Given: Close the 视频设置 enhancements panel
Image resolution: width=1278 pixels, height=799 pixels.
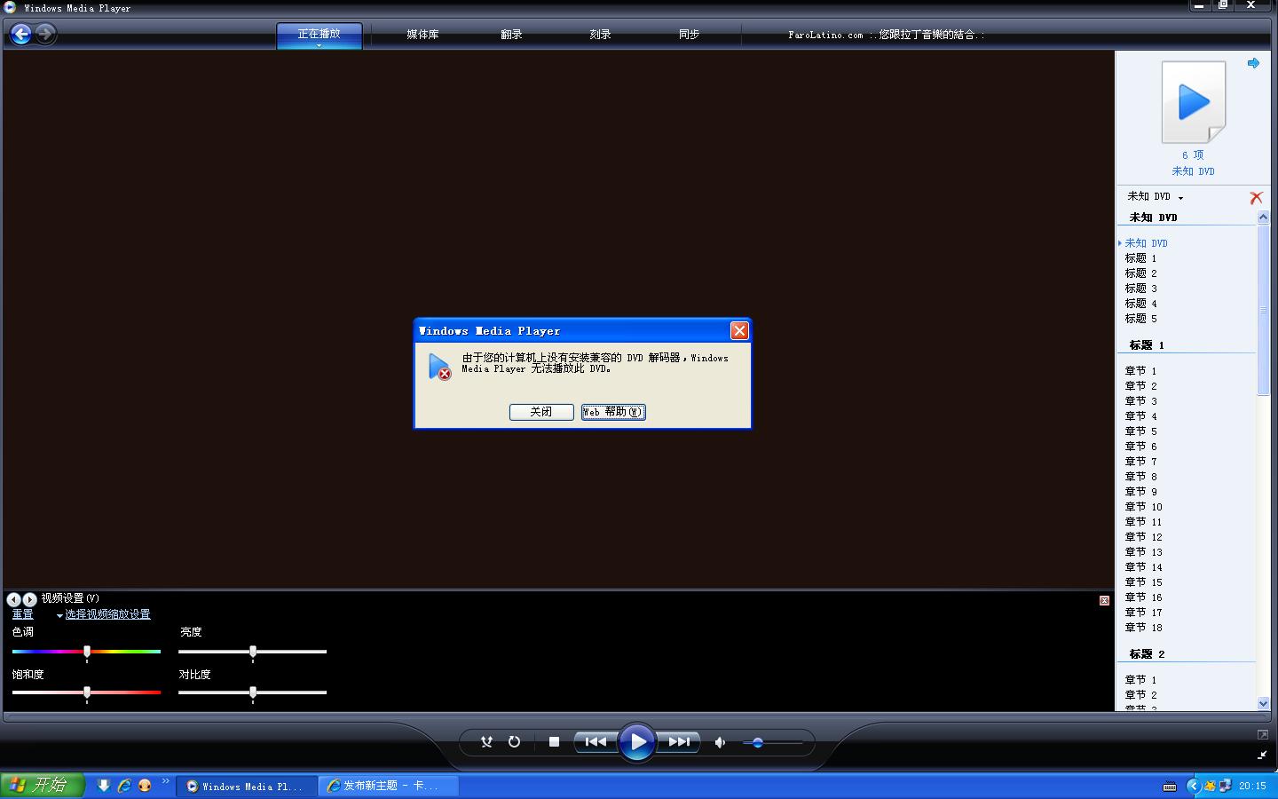Looking at the screenshot, I should tap(1104, 600).
